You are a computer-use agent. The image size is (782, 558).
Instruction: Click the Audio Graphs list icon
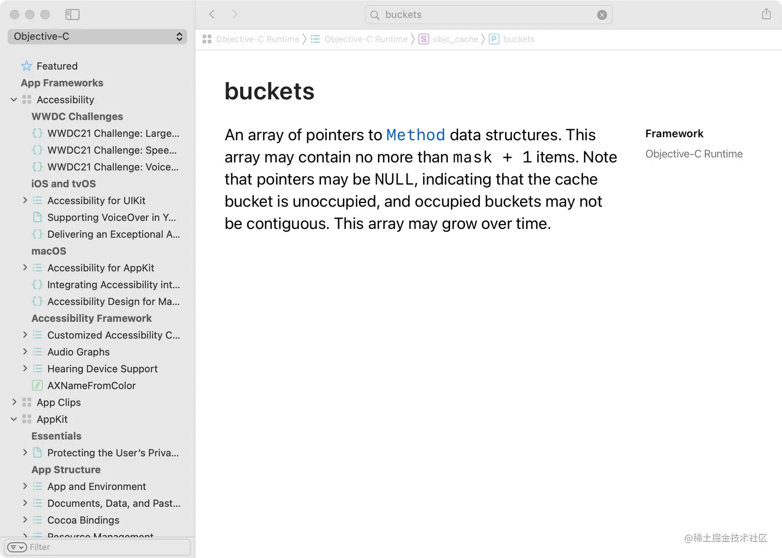click(x=37, y=352)
